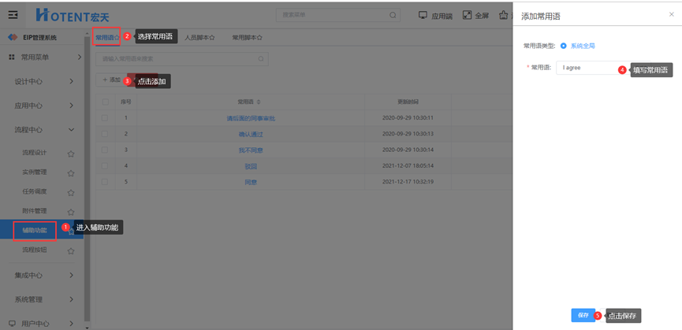Click the 保存 save button
This screenshot has height=330, width=682.
click(x=583, y=315)
